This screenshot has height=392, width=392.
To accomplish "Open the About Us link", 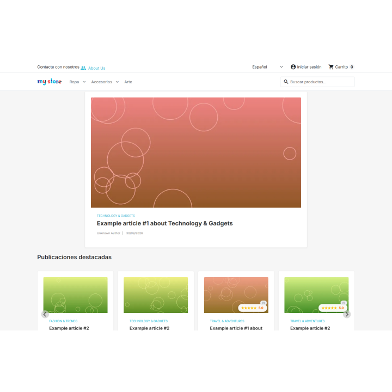I will pos(96,68).
